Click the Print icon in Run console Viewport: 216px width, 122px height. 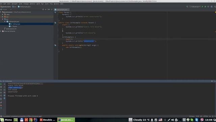(4, 96)
